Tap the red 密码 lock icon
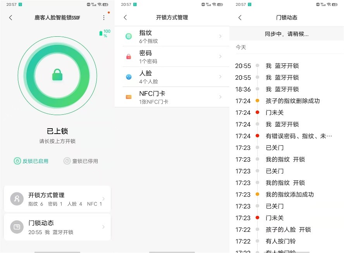Viewport: 344px width, 253px height. click(129, 57)
